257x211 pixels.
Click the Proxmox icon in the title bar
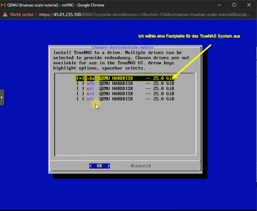tap(3, 5)
